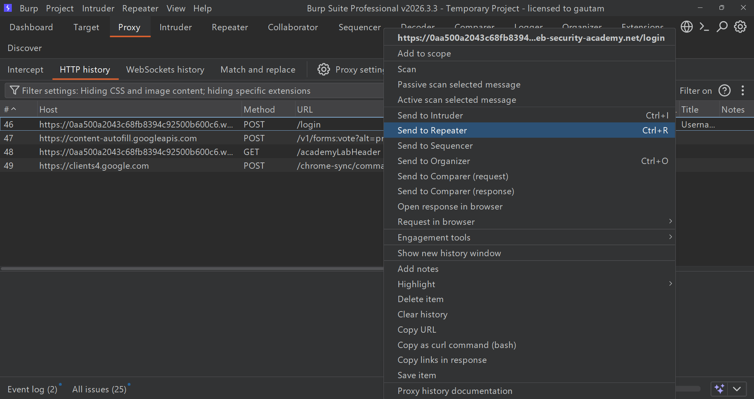
Task: Click Open response in browser
Action: coord(529,206)
